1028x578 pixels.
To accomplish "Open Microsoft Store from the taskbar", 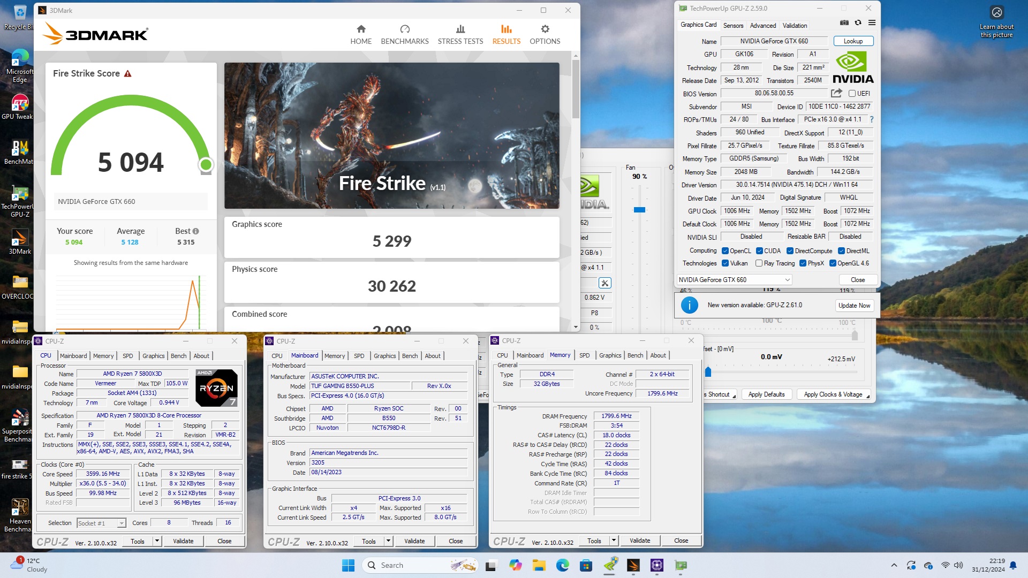I will tap(586, 565).
